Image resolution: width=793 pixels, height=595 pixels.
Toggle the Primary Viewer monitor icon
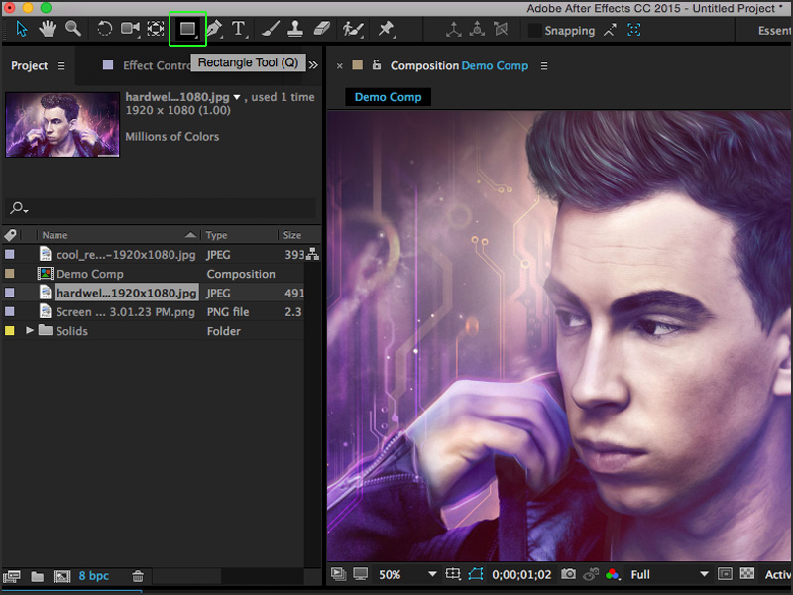tap(361, 574)
